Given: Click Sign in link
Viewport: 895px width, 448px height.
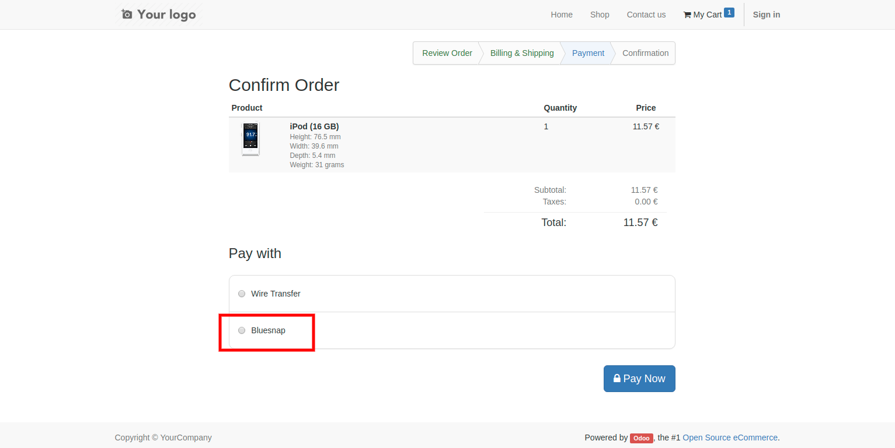Looking at the screenshot, I should tap(767, 15).
